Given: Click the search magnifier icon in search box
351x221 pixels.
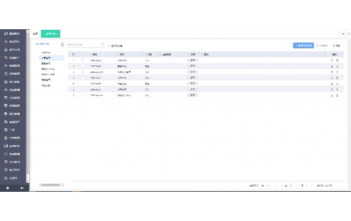Looking at the screenshot, I should coord(102,45).
